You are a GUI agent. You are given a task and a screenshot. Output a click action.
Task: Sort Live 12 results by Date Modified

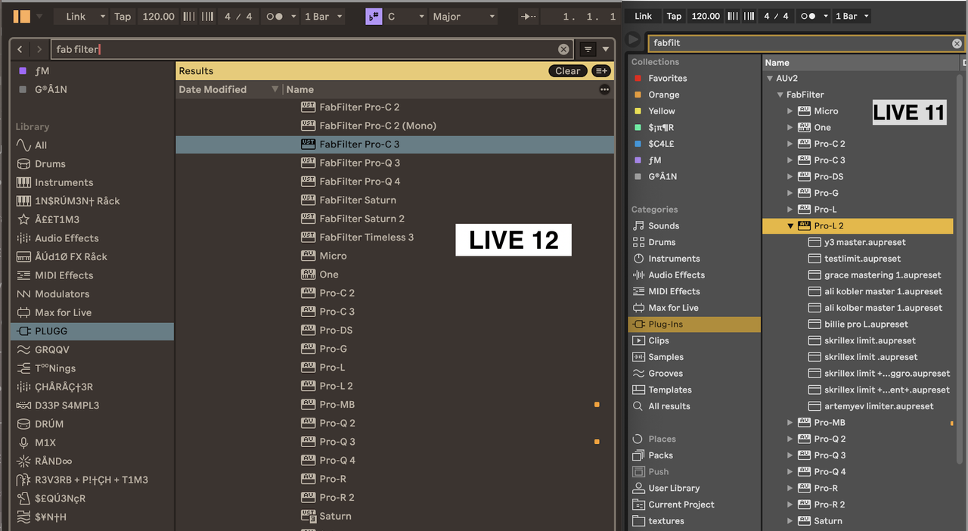(213, 89)
